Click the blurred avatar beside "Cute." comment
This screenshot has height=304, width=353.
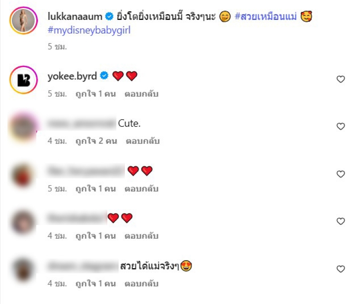[x=23, y=127]
